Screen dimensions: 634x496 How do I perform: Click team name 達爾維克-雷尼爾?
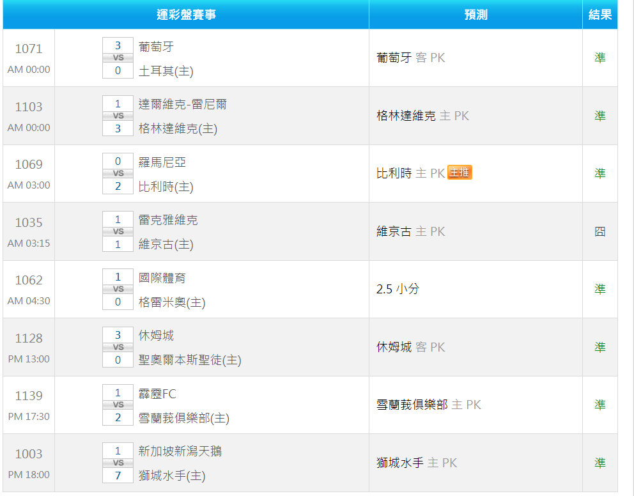182,105
